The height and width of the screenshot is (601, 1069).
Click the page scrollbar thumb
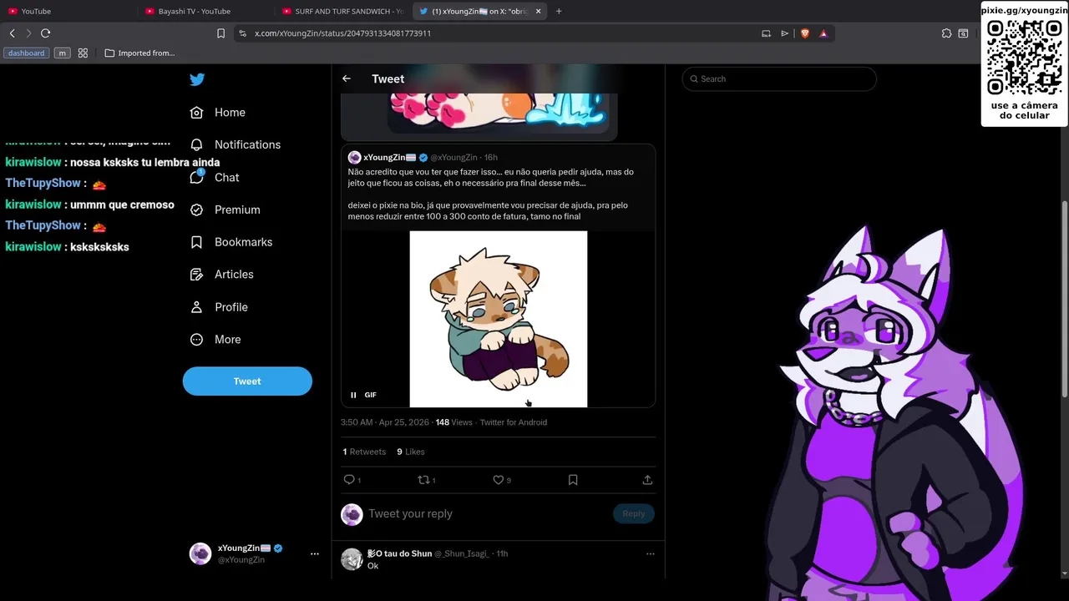pos(1064,299)
